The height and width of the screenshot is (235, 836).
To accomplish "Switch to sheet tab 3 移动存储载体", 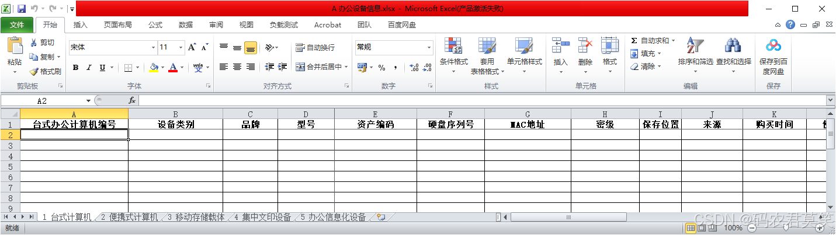I will [196, 217].
